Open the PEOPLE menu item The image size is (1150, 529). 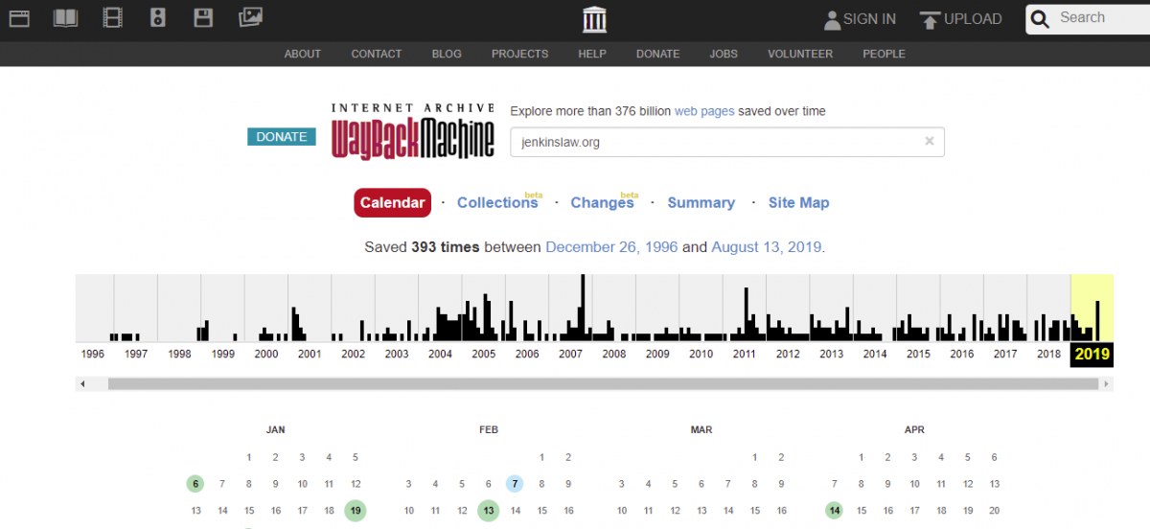click(x=884, y=54)
